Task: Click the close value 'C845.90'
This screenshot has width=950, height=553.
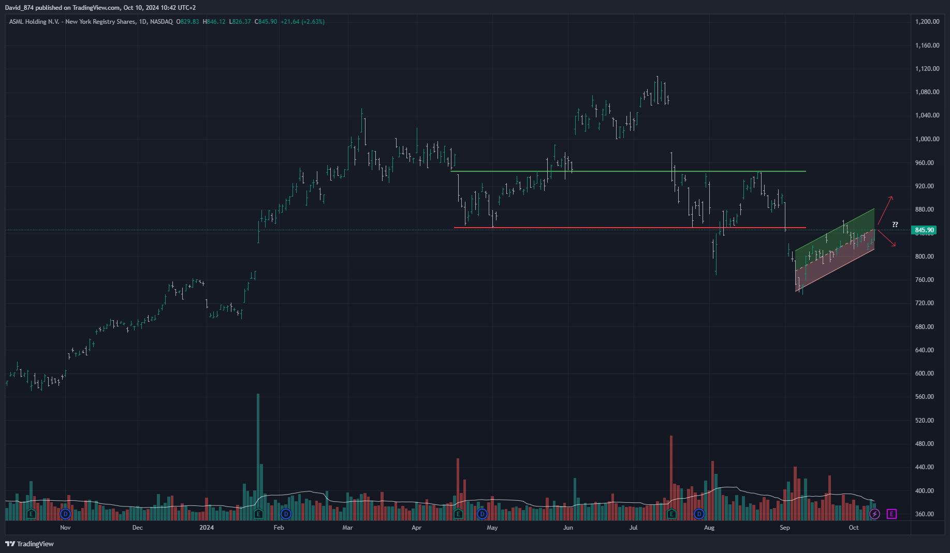Action: [266, 22]
